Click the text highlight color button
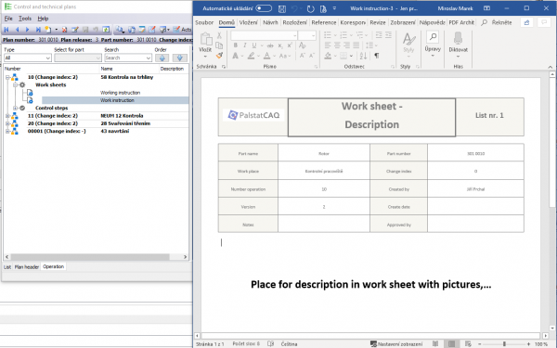Screen dimensions: 557x348 pos(252,56)
